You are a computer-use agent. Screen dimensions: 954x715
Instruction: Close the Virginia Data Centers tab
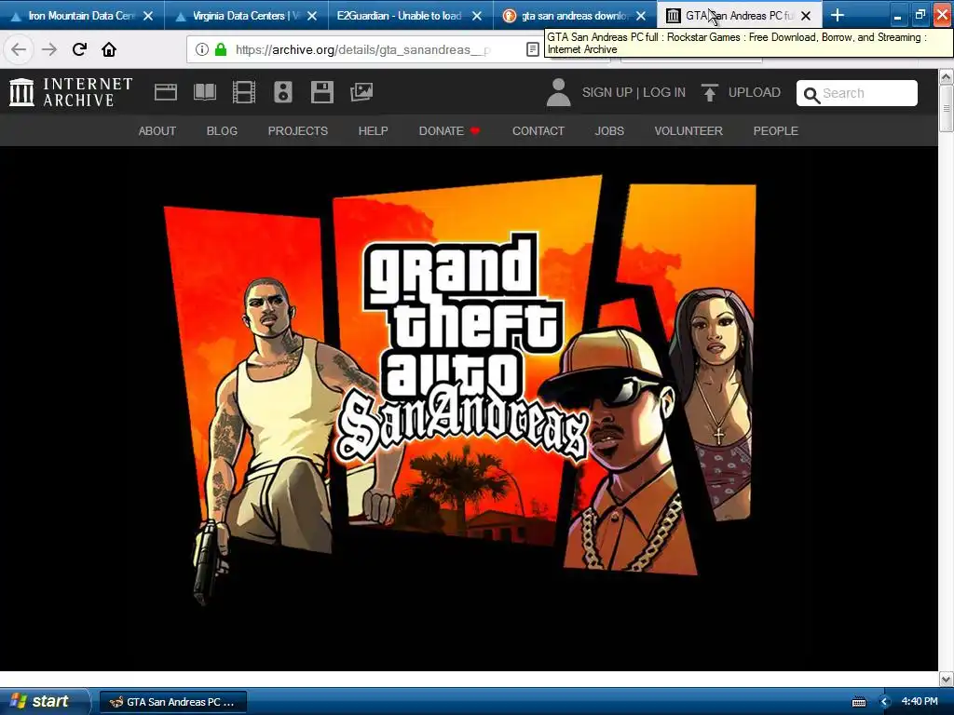point(312,16)
